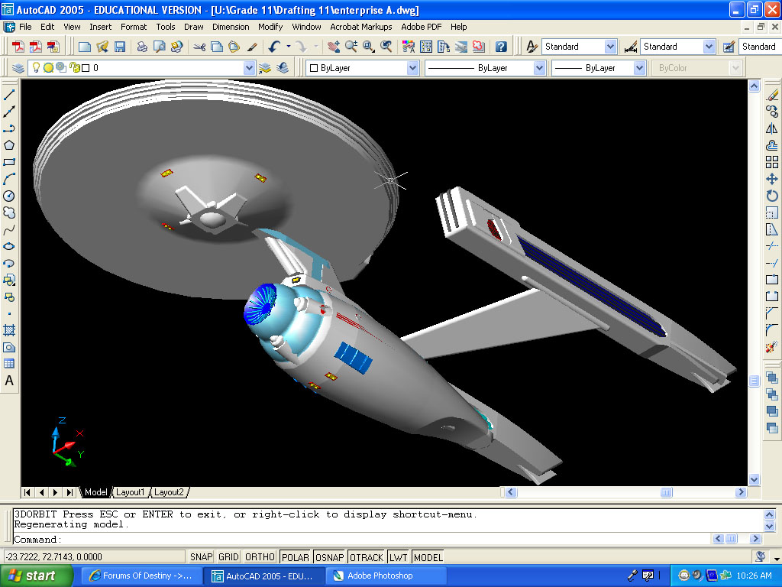Switch to the Layout1 tab
Screen dimensions: 782x587
tap(130, 492)
